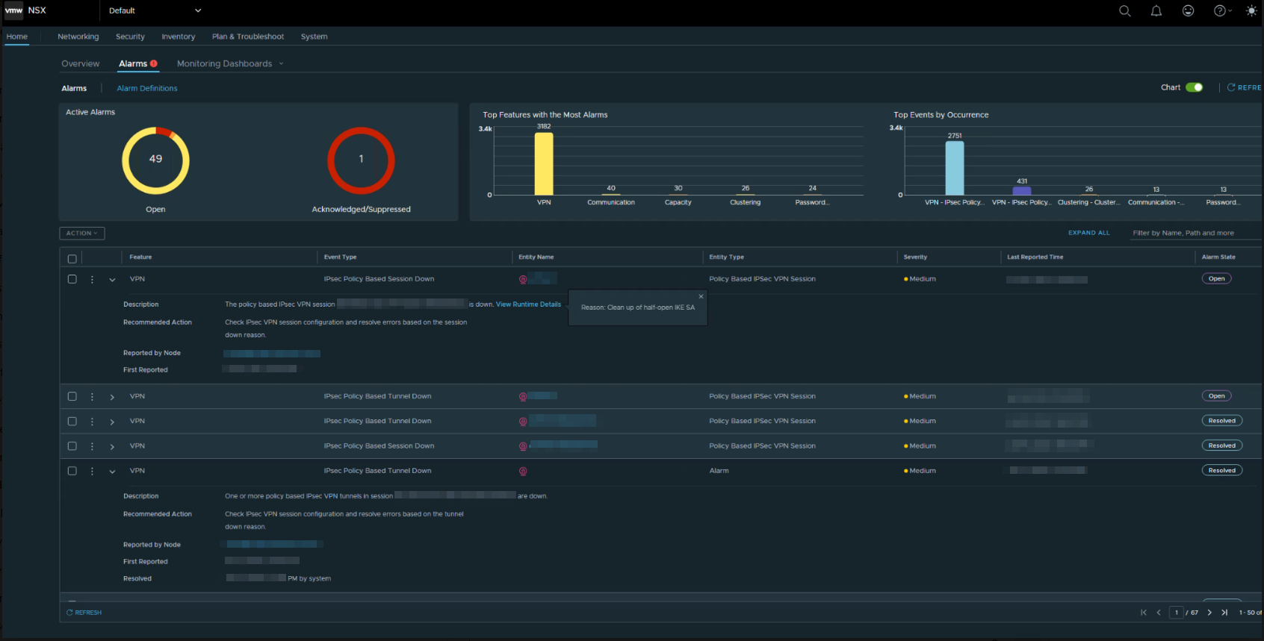1264x641 pixels.
Task: Check the first Session Down alarm checkbox
Action: 72,279
